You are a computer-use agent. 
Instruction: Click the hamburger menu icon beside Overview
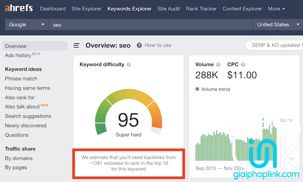pos(77,45)
